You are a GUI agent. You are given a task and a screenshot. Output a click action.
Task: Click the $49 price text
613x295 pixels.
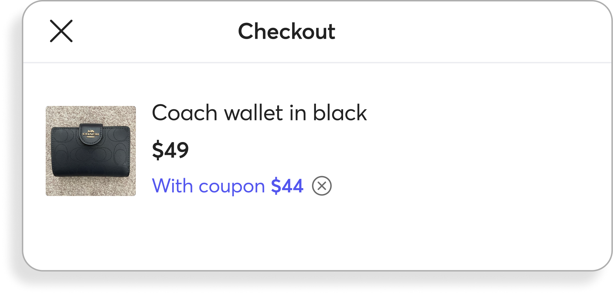pos(170,150)
